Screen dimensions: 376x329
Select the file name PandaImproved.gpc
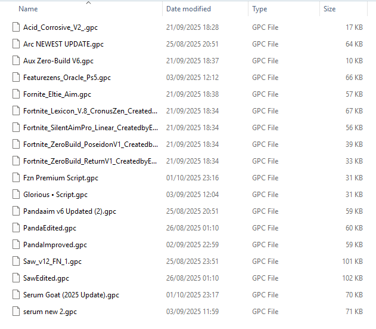(x=55, y=245)
